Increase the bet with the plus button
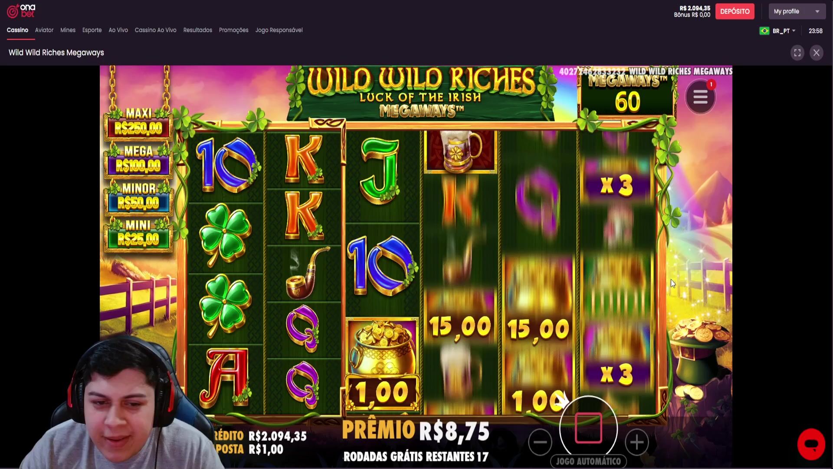Screen dimensions: 833x469 click(637, 442)
